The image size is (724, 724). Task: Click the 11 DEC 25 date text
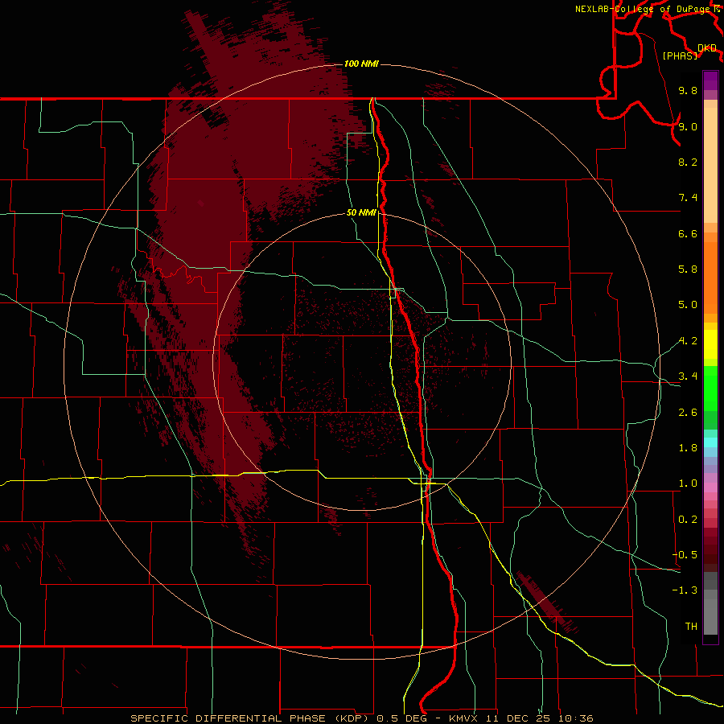click(518, 718)
